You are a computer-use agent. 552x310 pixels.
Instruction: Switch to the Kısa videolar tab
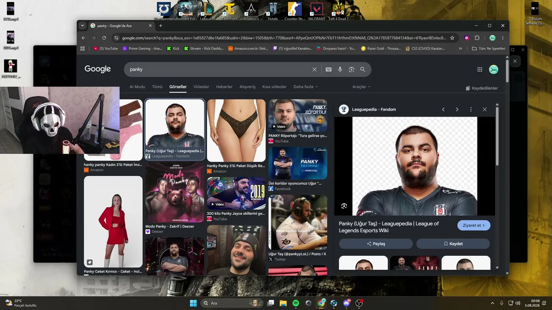[x=274, y=87]
